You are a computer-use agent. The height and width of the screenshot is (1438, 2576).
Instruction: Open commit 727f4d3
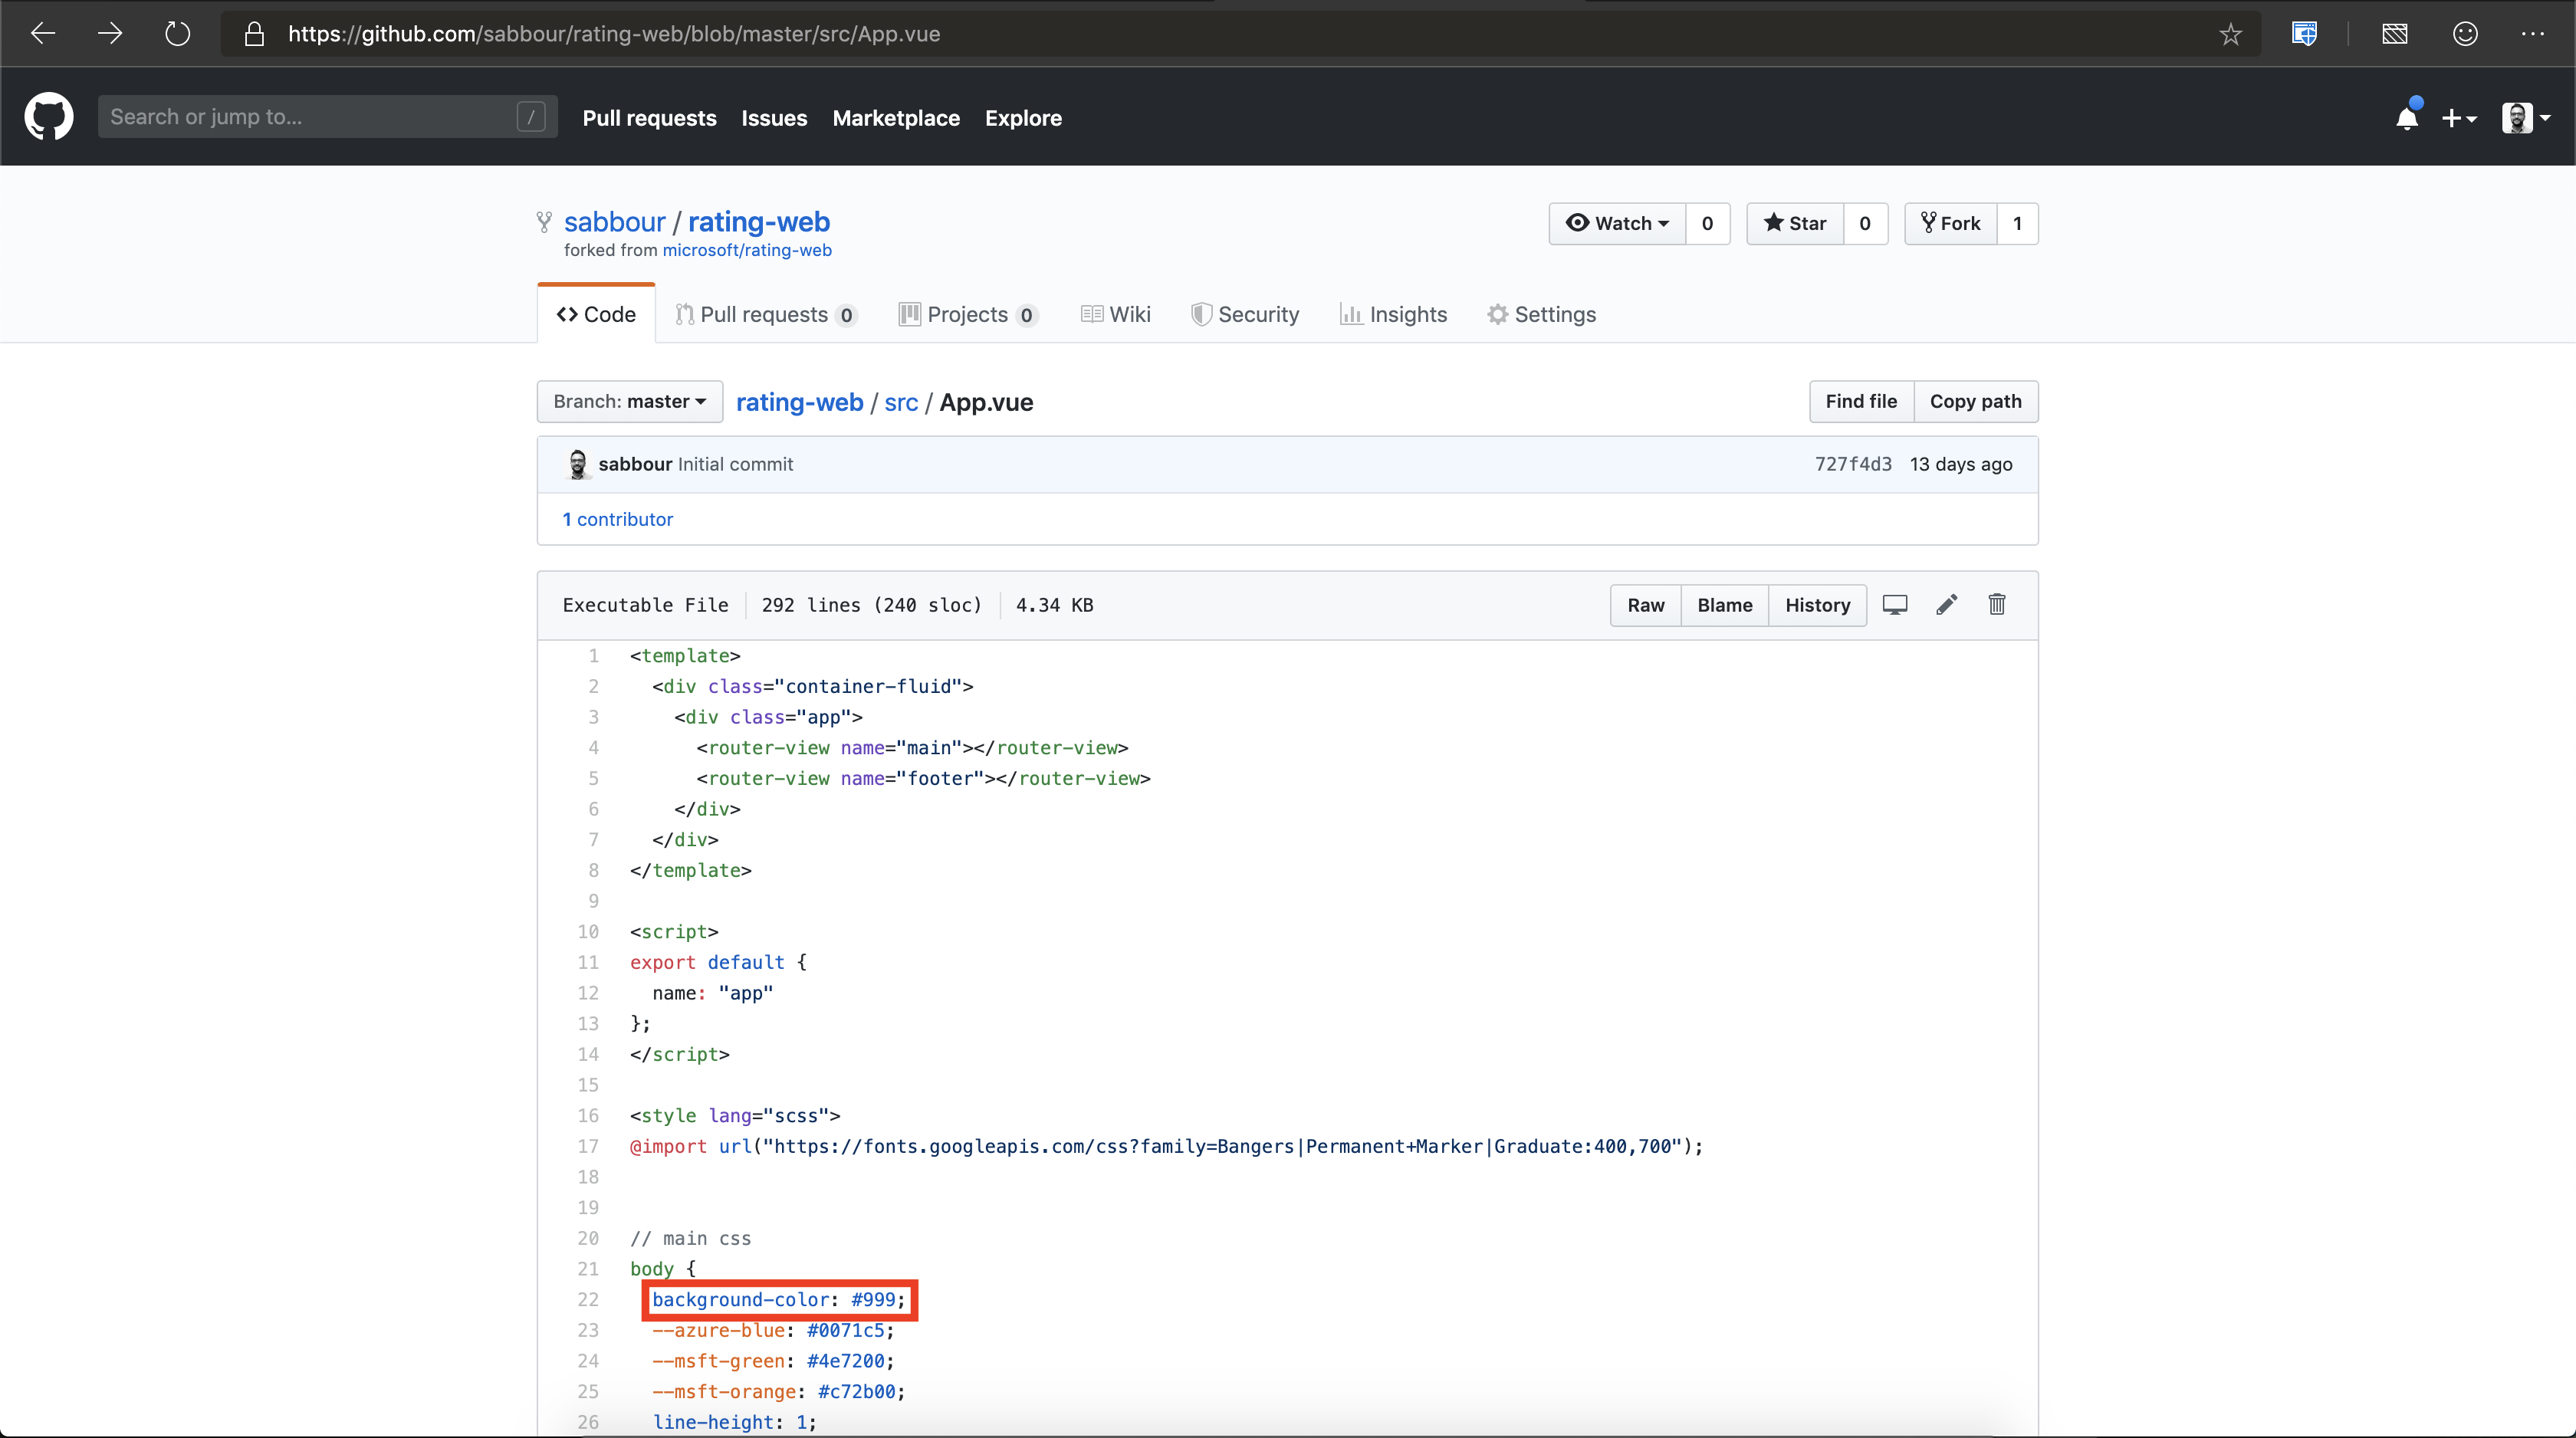pyautogui.click(x=1852, y=463)
